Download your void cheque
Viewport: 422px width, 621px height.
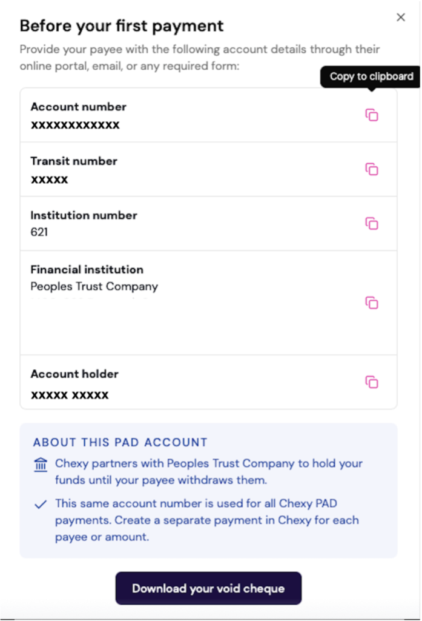(x=208, y=588)
